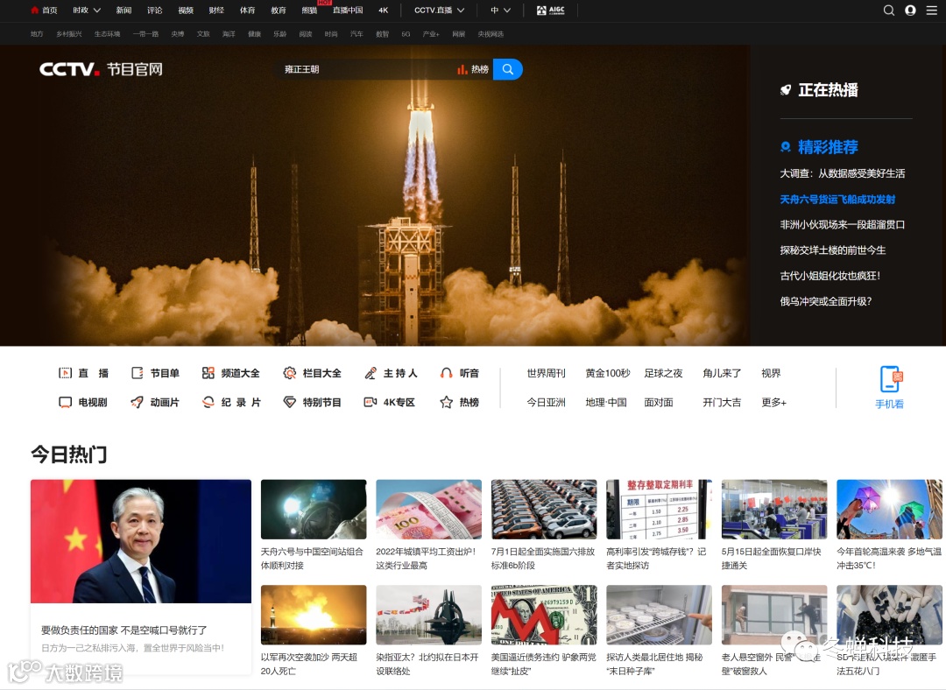
Task: Open 天舟六号与中国空间站 thumbnail
Action: click(x=314, y=509)
